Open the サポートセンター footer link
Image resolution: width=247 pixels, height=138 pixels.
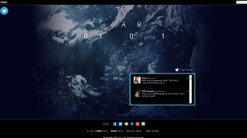153,131
